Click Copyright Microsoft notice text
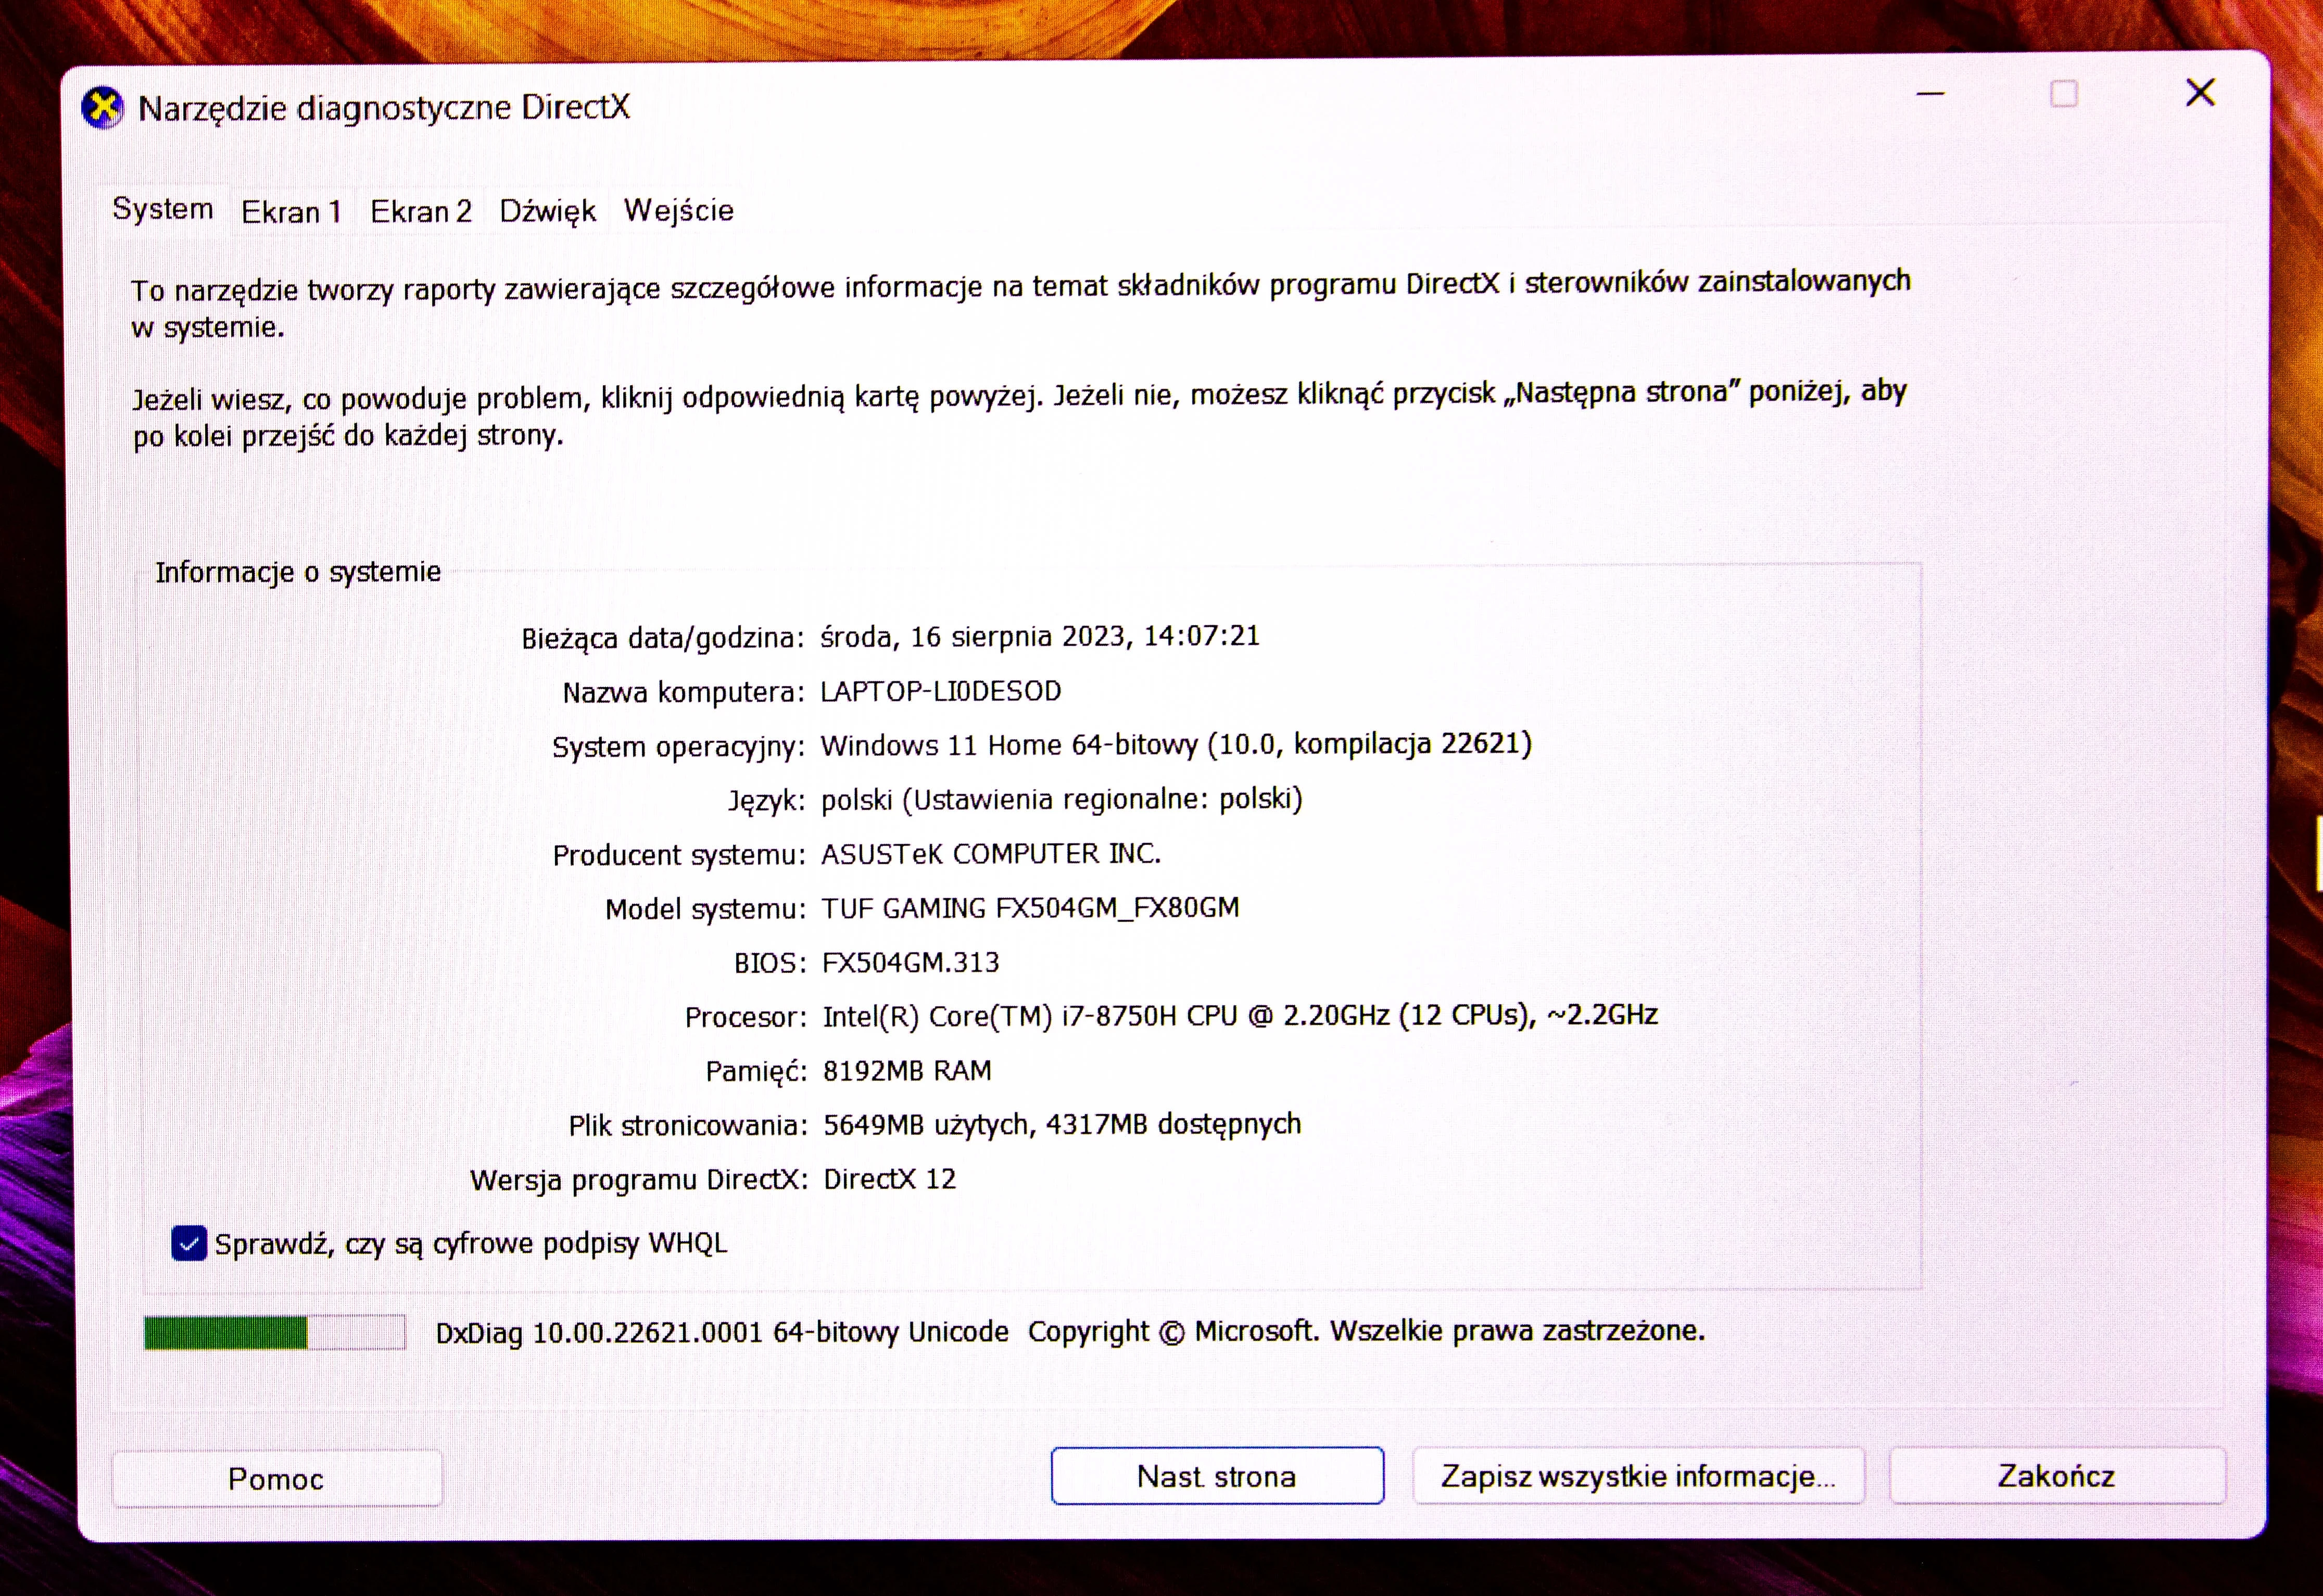This screenshot has height=1596, width=2323. pyautogui.click(x=1366, y=1332)
